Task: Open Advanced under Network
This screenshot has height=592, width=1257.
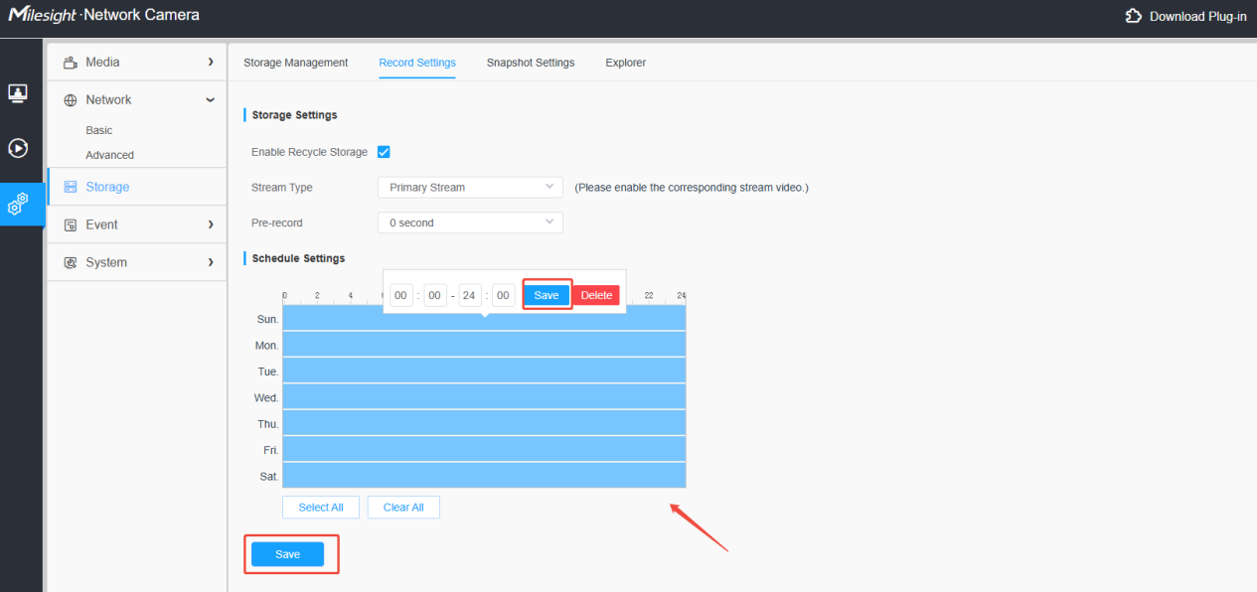Action: coord(109,155)
